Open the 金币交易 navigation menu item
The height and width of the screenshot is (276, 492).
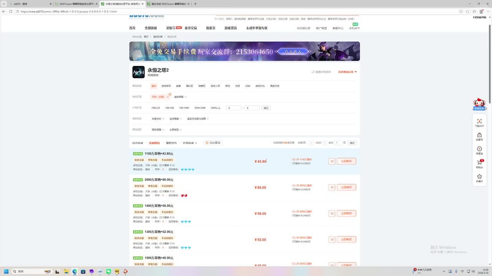pyautogui.click(x=191, y=28)
